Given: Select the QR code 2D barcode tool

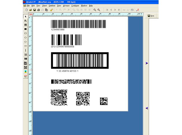Looking at the screenshot, I should coord(25,67).
